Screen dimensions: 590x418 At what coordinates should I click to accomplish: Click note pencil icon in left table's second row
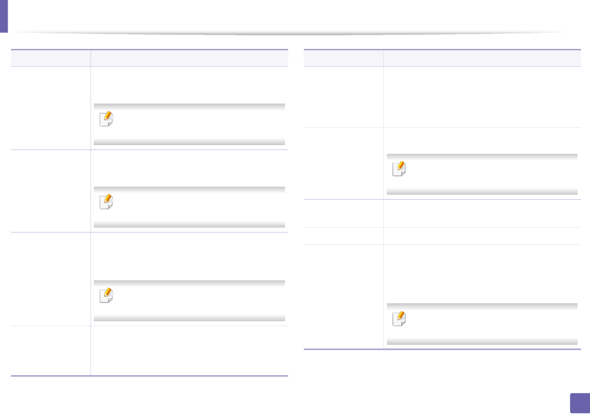pyautogui.click(x=106, y=202)
